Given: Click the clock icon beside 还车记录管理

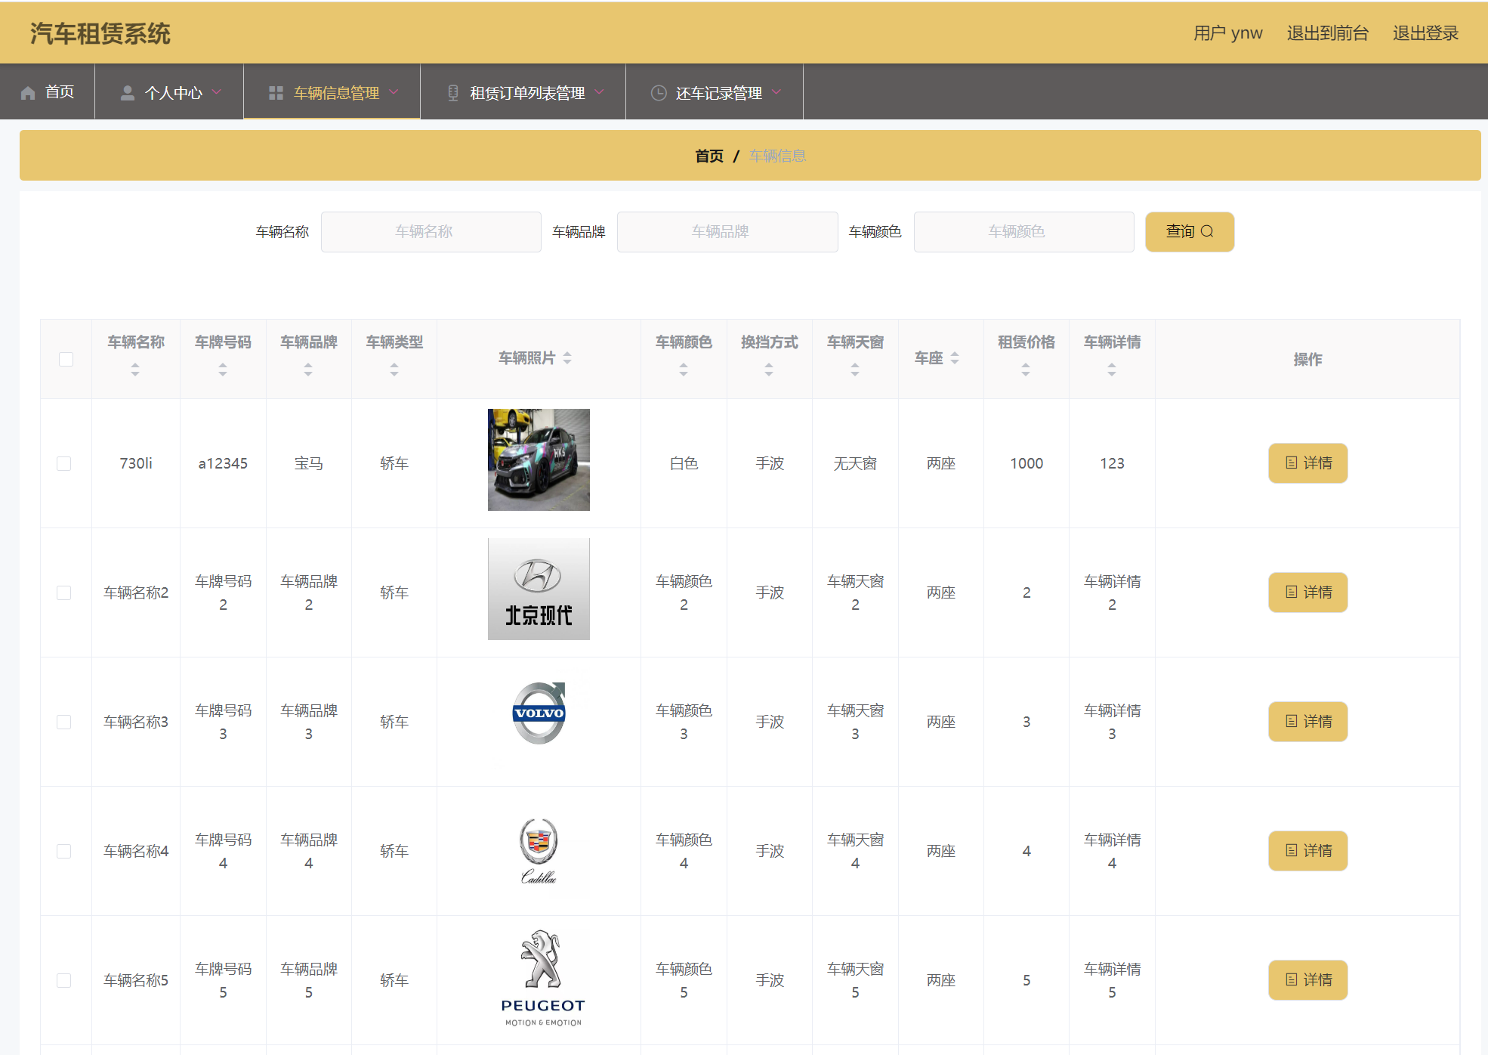Looking at the screenshot, I should point(659,93).
